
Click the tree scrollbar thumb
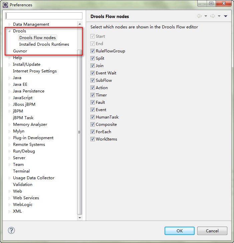pos(80,132)
